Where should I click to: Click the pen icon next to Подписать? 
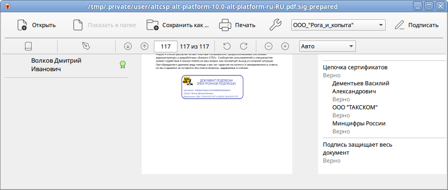400,25
